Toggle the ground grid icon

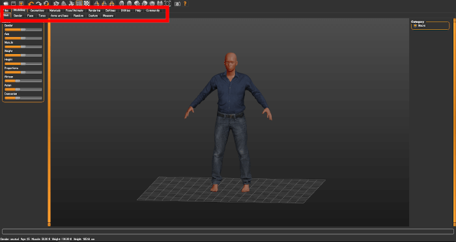pyautogui.click(x=79, y=3)
